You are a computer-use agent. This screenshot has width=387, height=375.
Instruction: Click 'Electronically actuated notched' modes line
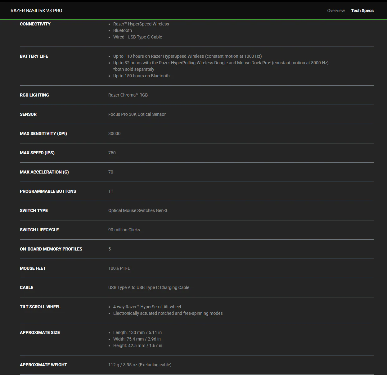[x=168, y=313]
